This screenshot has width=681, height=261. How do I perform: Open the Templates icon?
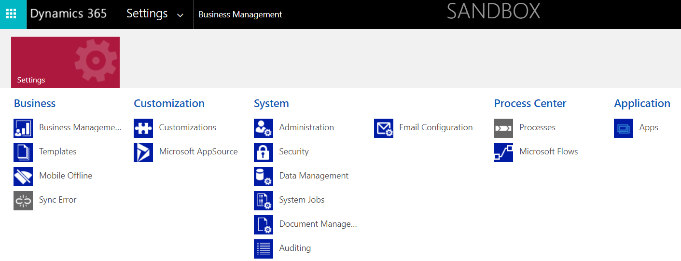point(23,152)
